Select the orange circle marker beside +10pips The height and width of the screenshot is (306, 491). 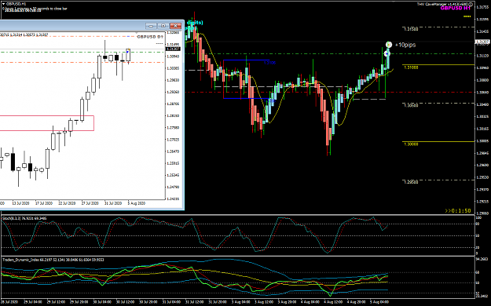coord(389,45)
